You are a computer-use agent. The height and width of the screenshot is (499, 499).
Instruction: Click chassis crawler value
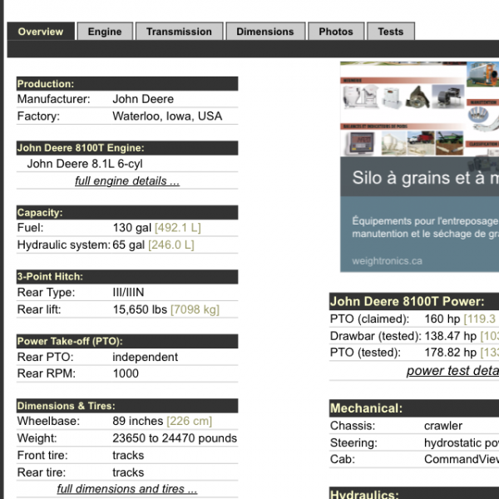click(443, 426)
